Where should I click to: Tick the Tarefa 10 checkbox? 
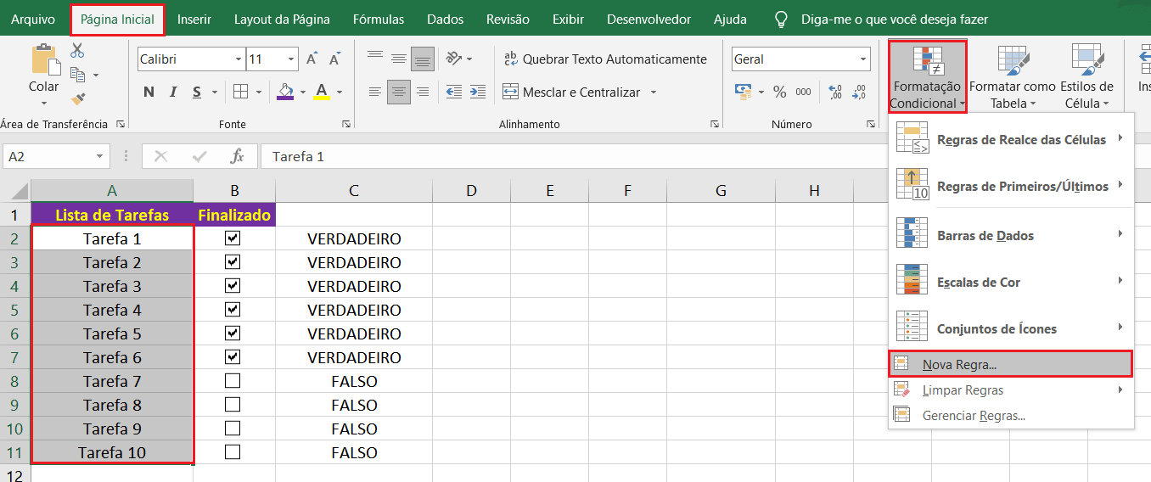[x=233, y=452]
